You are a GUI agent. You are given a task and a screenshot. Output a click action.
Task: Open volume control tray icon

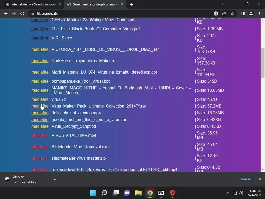tap(241, 193)
